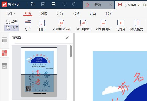Viewport: 147px width, 101px height.
Task: Open the 转换 ribbon tab
Action: point(77,14)
